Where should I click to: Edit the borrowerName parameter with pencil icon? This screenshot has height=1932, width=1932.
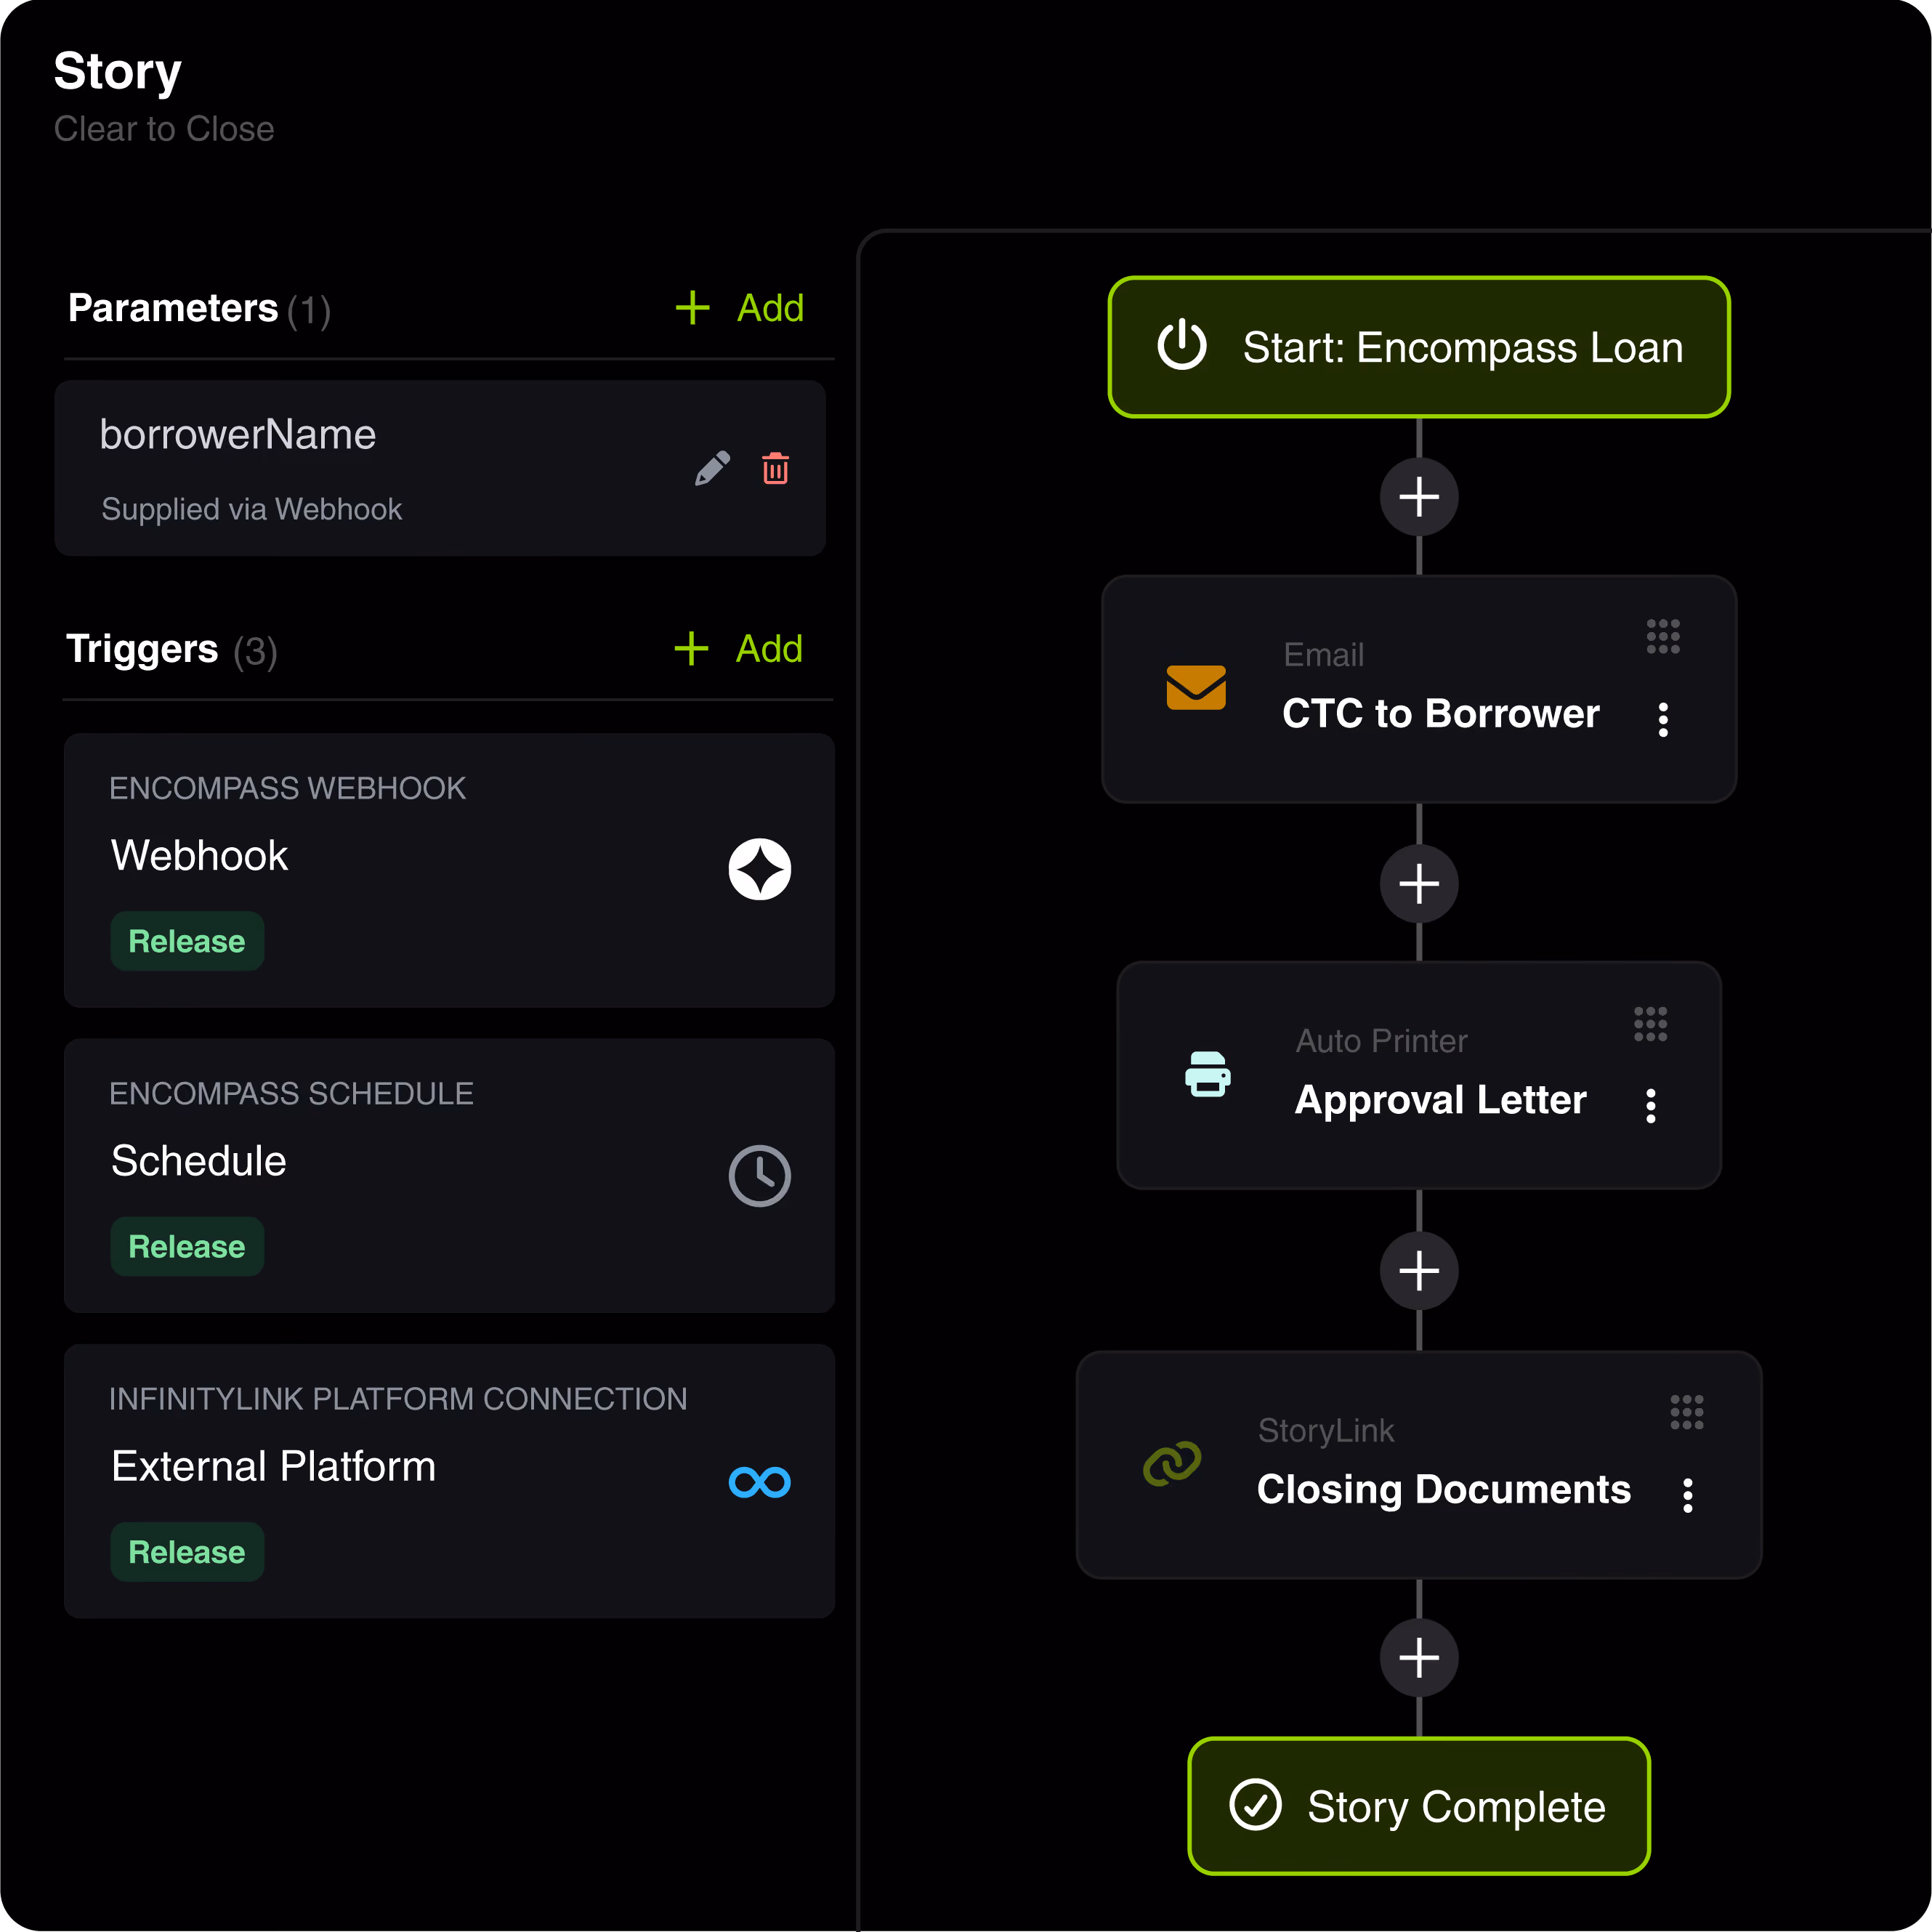click(712, 469)
